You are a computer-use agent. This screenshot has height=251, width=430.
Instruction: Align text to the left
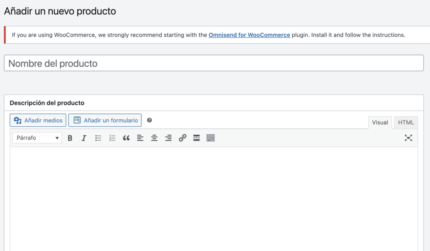[140, 138]
